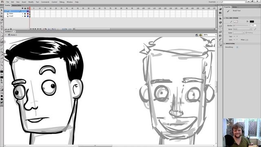Delete the selected layer with trash icon

tap(11, 29)
